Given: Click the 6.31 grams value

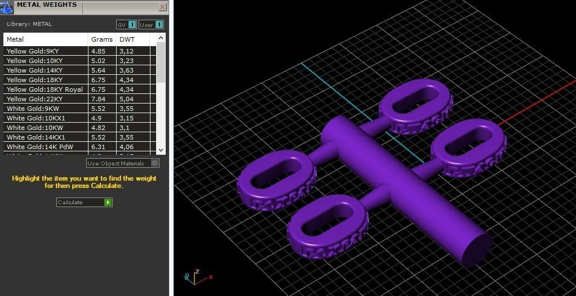Looking at the screenshot, I should (x=98, y=147).
